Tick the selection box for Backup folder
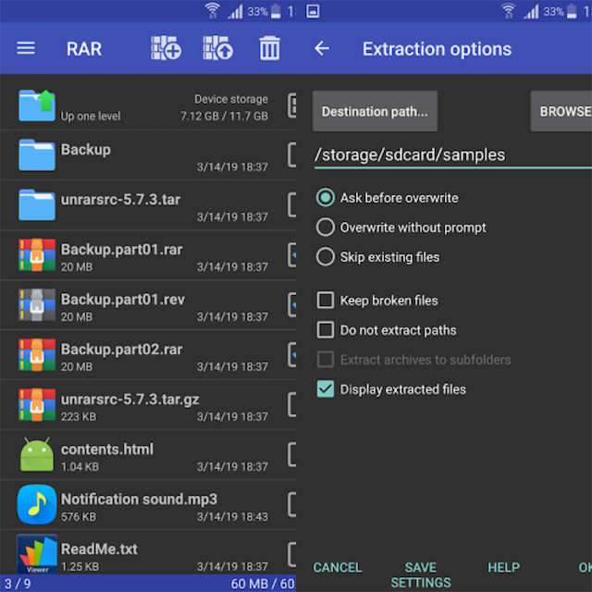Image resolution: width=592 pixels, height=592 pixels. click(x=292, y=154)
